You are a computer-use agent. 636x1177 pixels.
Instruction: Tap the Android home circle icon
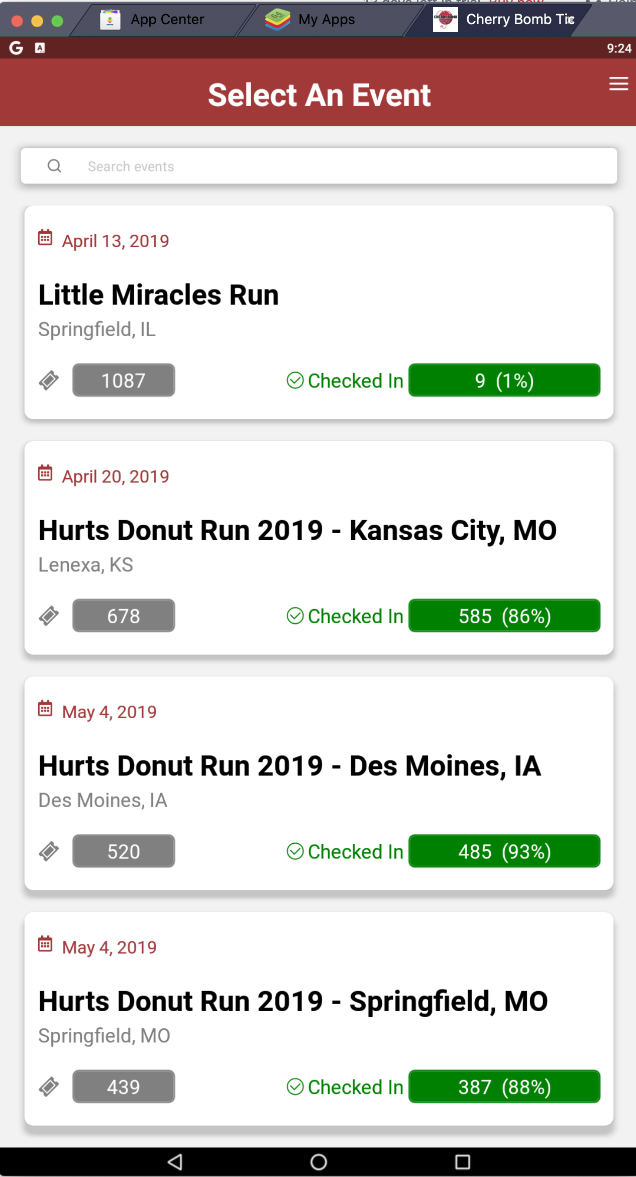(319, 1162)
